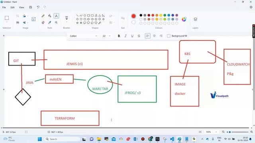Align text to the right
Screen dimensions: 255x143
click(x=161, y=36)
